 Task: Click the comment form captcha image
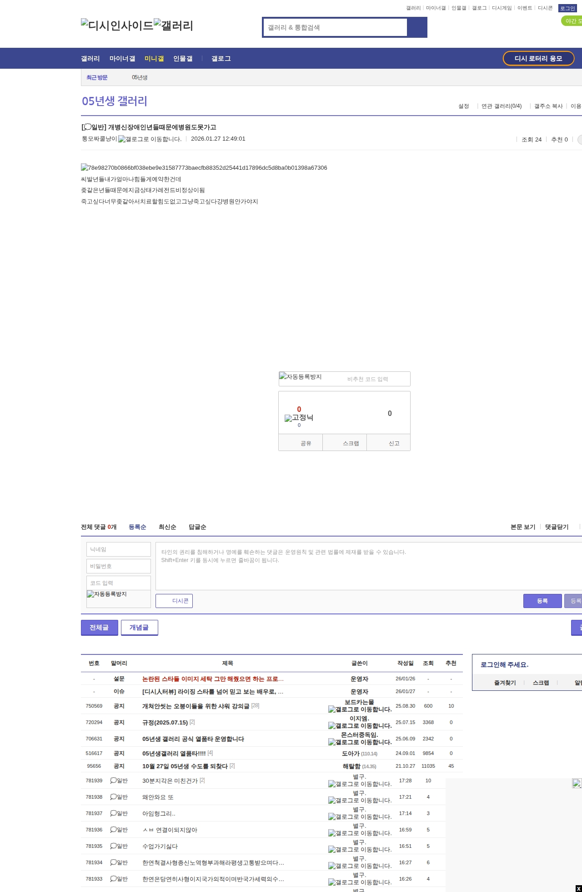pos(107,594)
